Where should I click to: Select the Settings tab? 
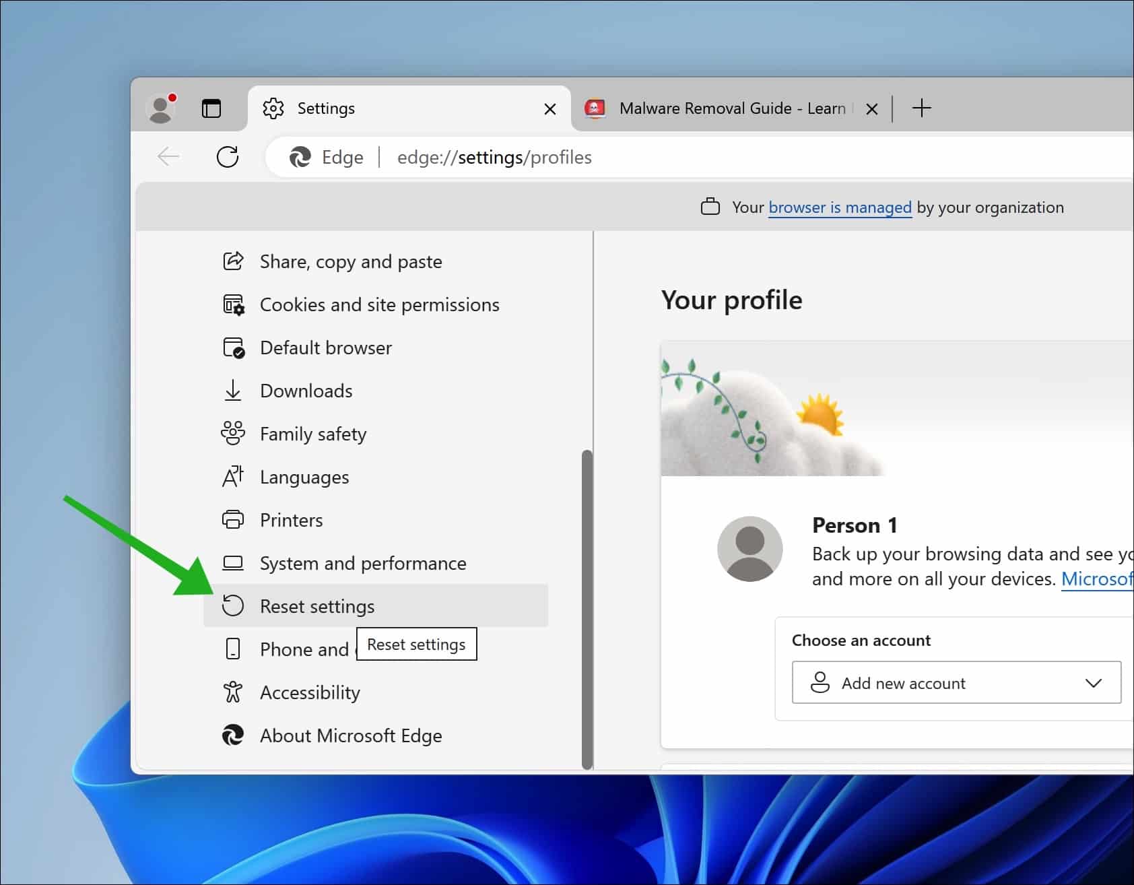point(326,108)
